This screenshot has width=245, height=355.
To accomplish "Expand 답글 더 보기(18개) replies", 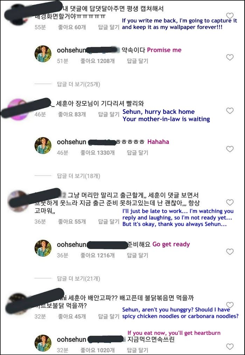I will click(78, 176).
